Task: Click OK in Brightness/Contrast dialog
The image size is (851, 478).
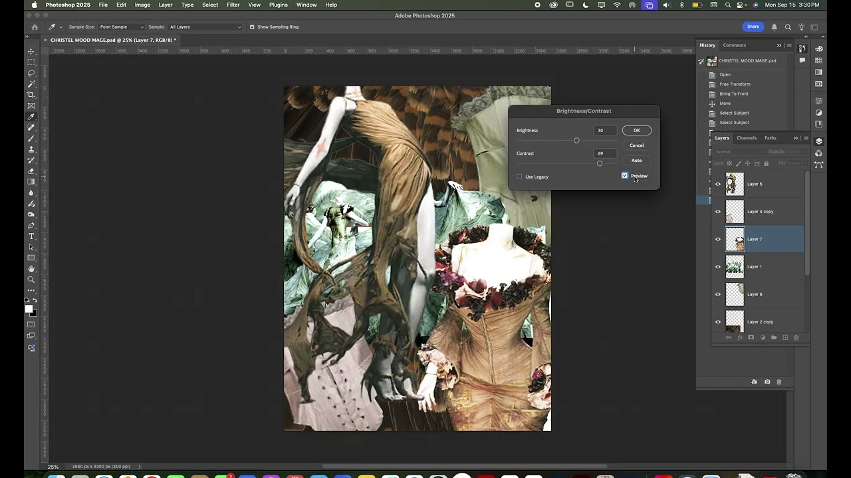Action: [636, 130]
